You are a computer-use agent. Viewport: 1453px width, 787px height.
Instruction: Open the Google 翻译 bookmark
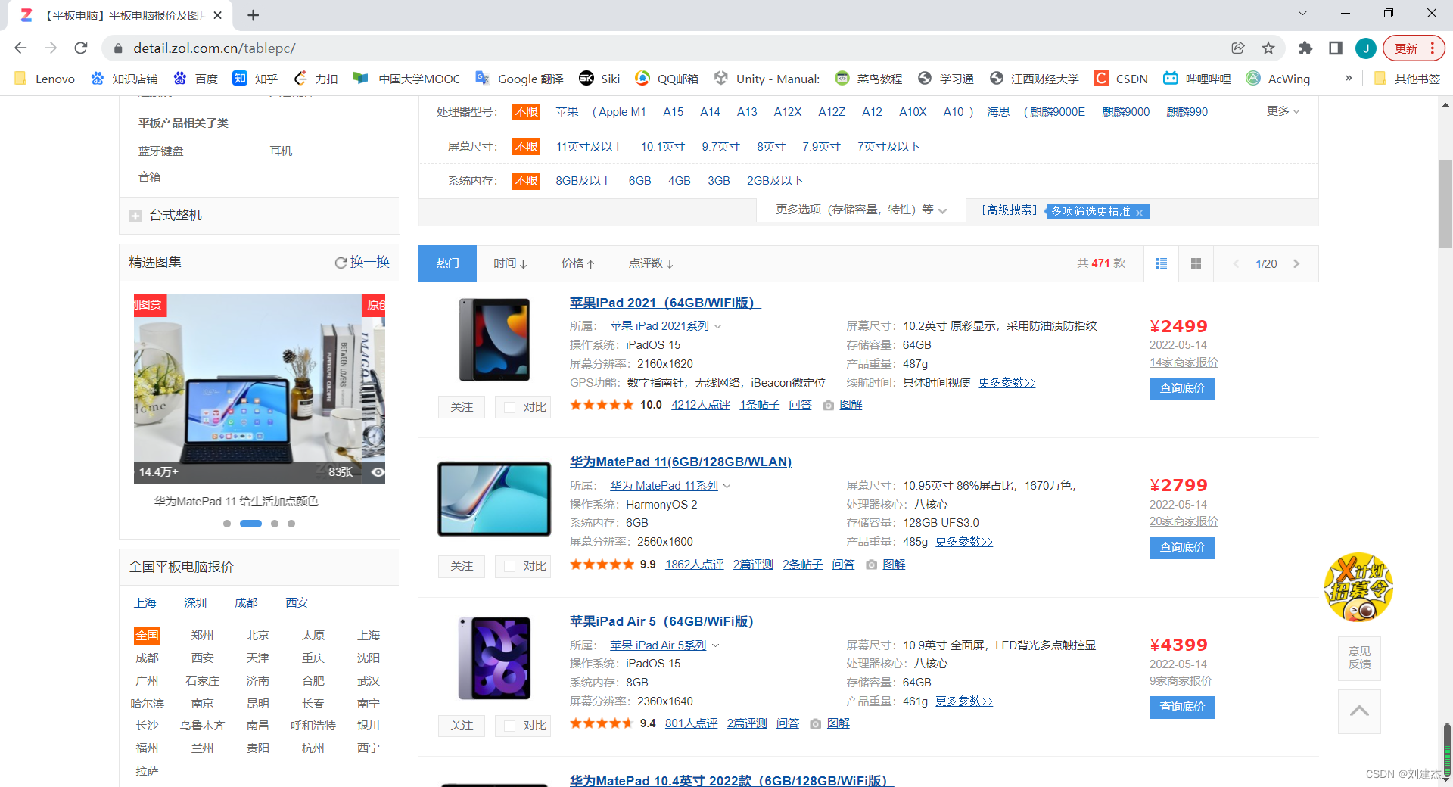pyautogui.click(x=519, y=79)
